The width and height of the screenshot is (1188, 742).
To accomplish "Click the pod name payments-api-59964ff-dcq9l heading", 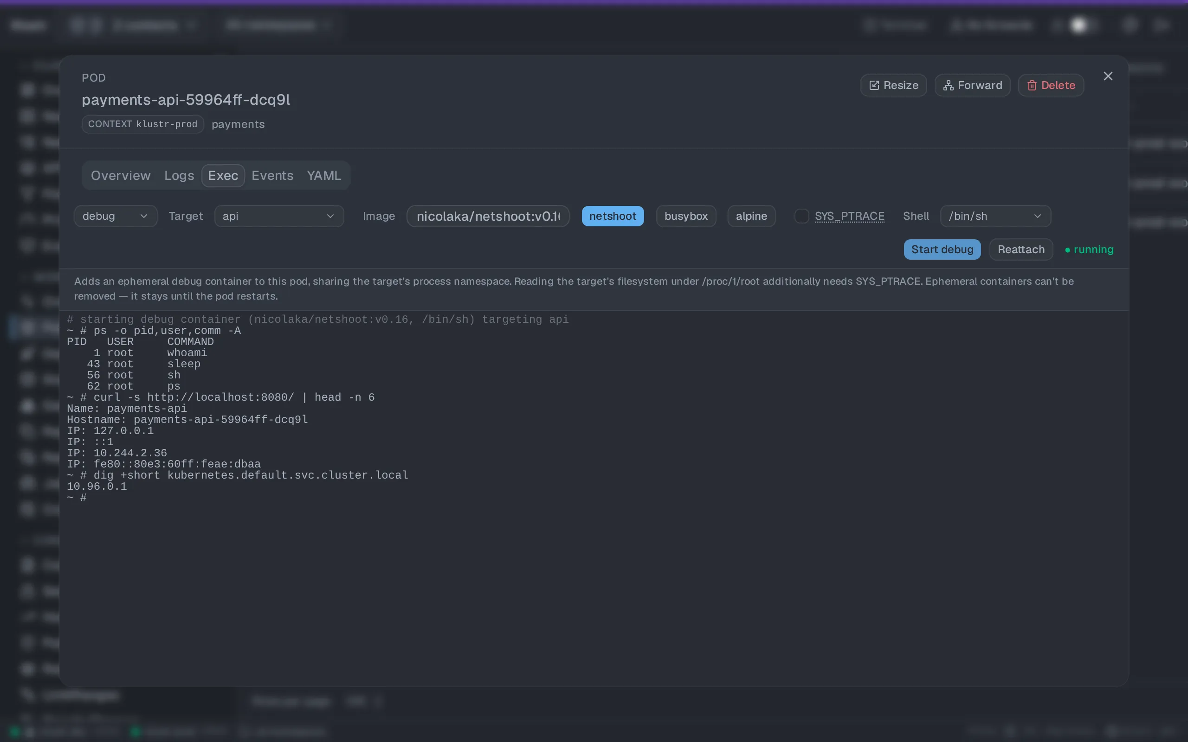I will [x=186, y=100].
